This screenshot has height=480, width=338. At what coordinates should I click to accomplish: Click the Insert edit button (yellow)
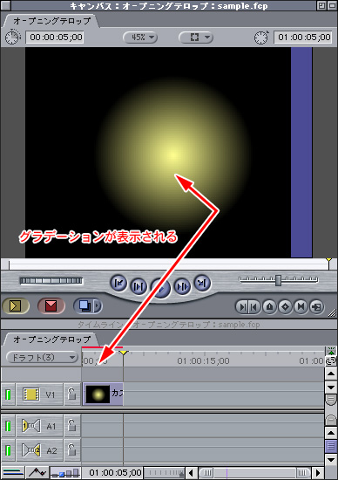coord(16,305)
